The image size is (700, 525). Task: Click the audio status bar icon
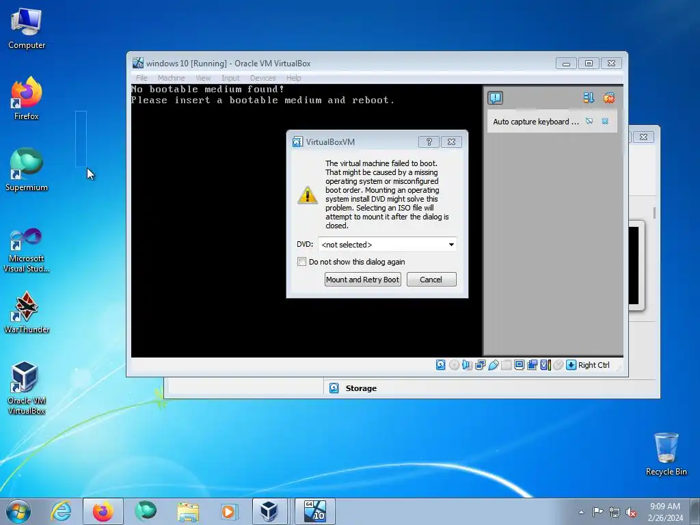467,365
